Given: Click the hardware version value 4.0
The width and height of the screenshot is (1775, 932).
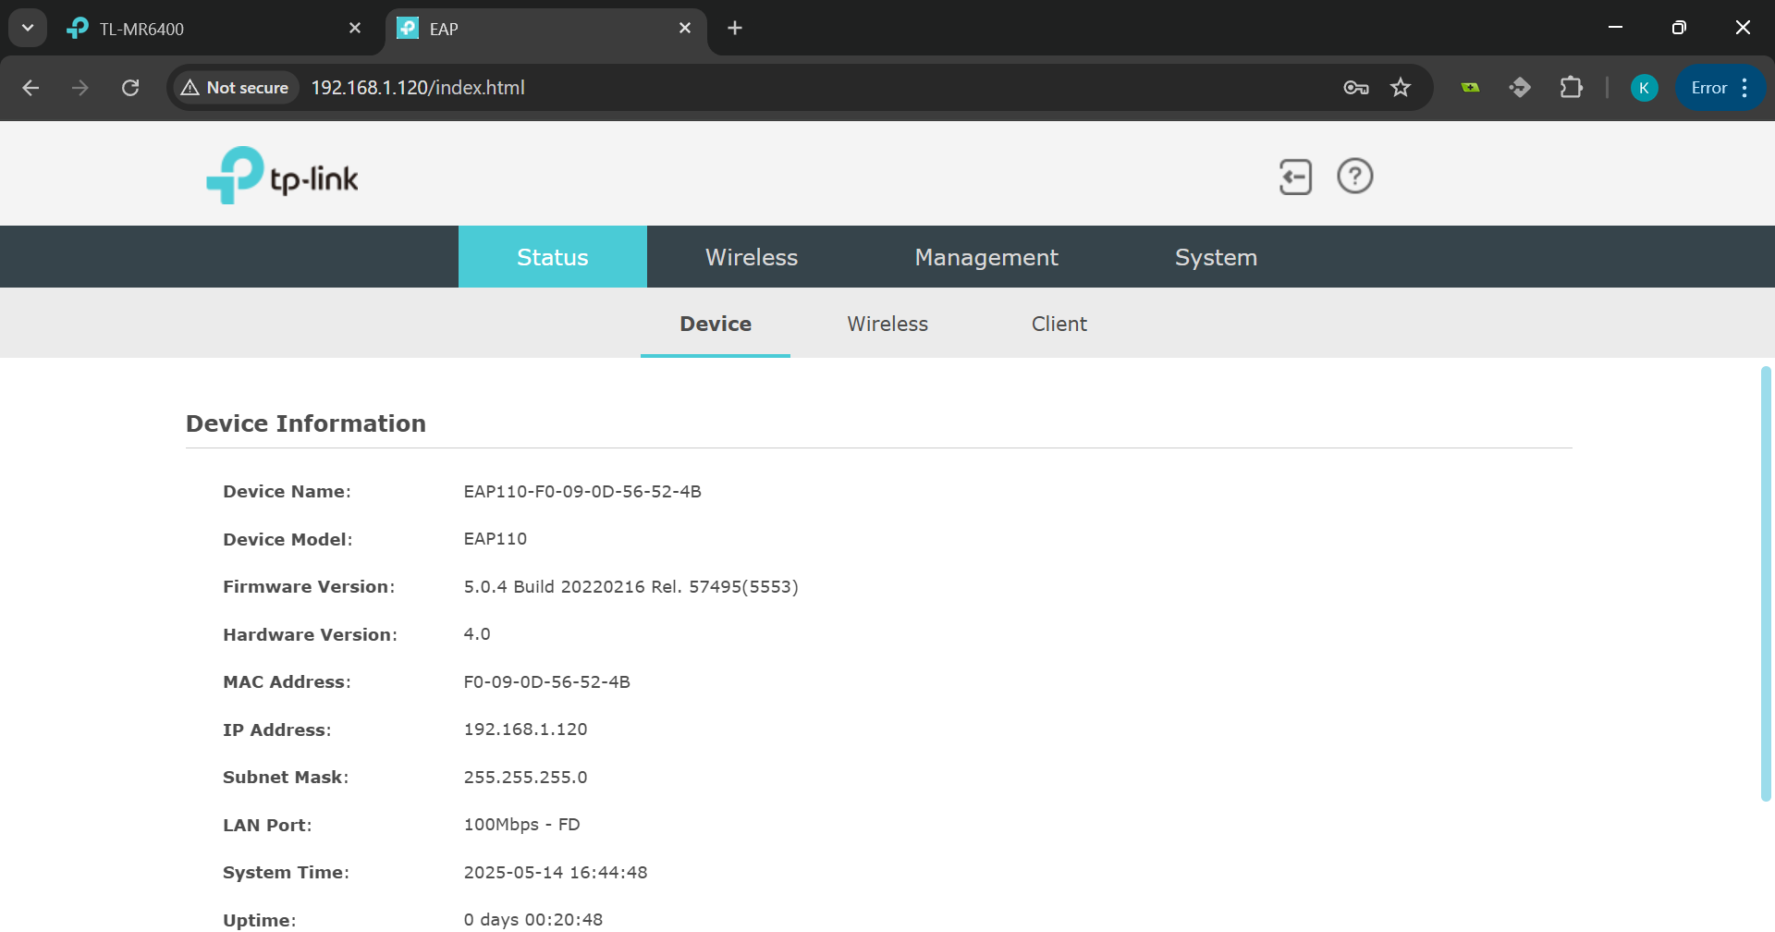Looking at the screenshot, I should pyautogui.click(x=477, y=634).
